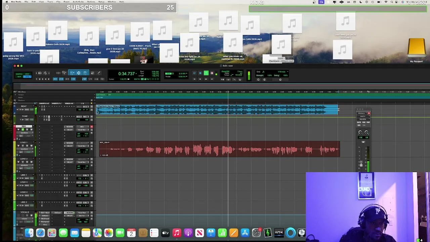Open main counter format dropdown arrow
Screen dimensions: 430x242
[x=136, y=74]
